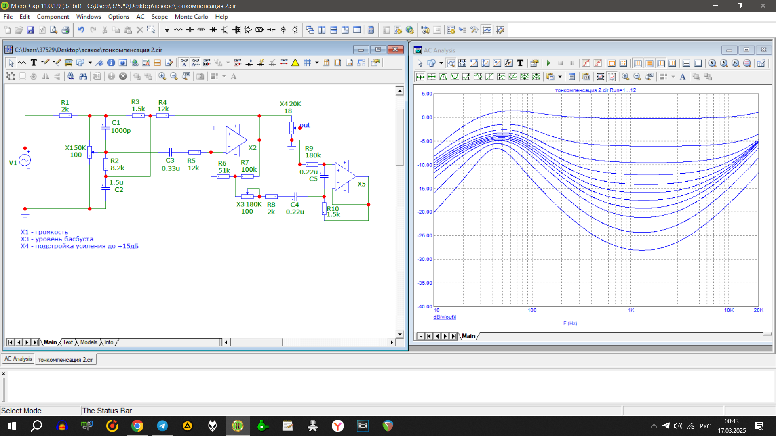Select the Text mode T tool in schematic toolbar
The height and width of the screenshot is (436, 776).
pyautogui.click(x=34, y=63)
